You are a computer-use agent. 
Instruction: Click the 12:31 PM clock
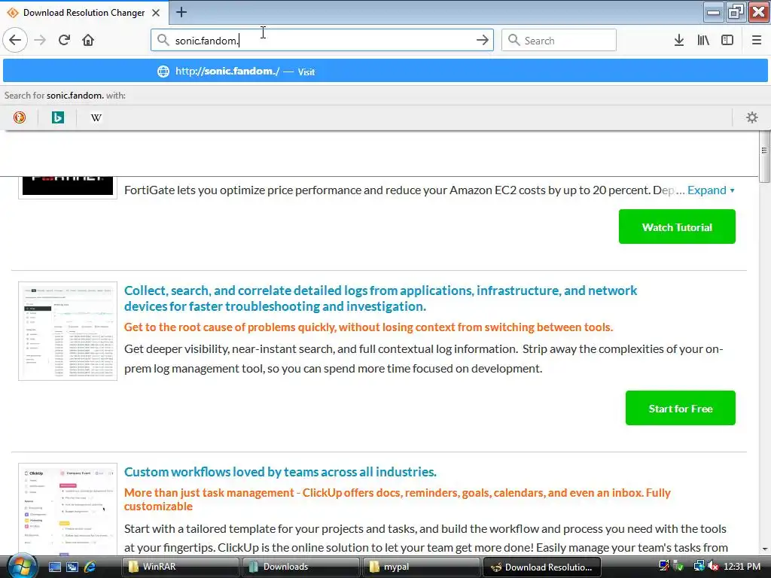coord(742,567)
